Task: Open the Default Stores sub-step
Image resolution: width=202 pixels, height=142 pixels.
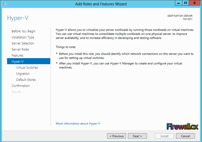Action: coord(26,80)
